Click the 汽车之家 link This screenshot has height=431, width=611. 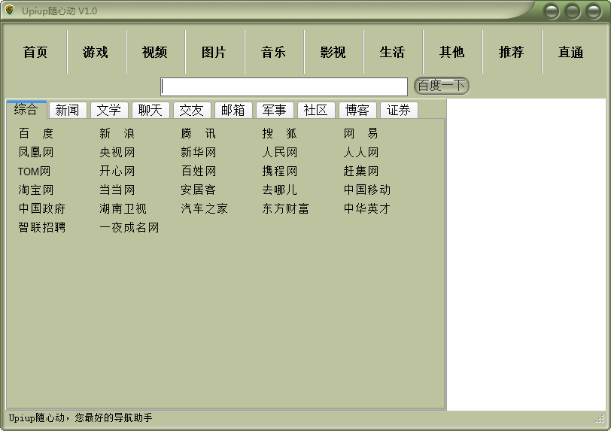click(x=204, y=208)
